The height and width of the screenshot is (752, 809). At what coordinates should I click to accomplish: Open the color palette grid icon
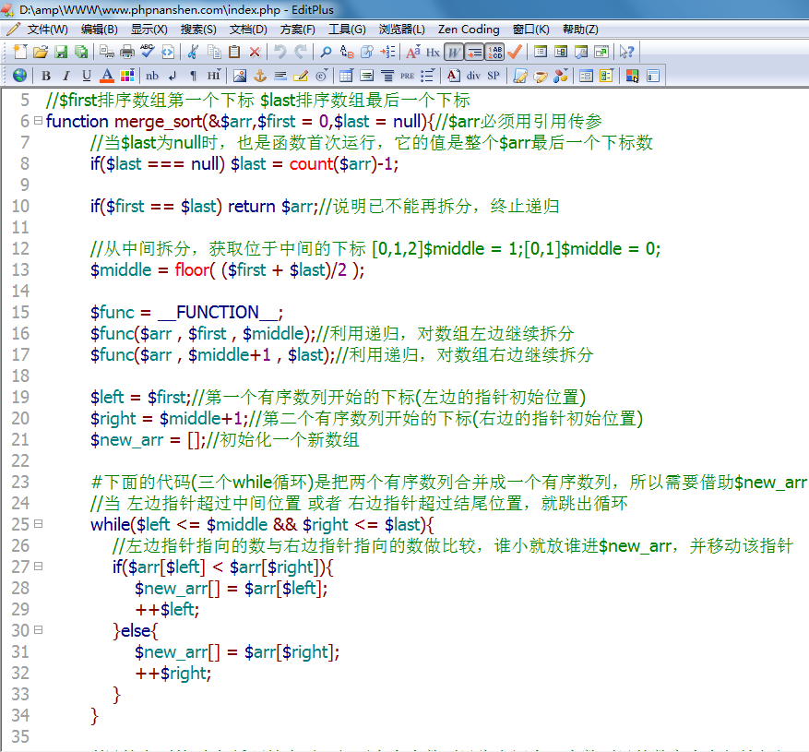(x=127, y=76)
